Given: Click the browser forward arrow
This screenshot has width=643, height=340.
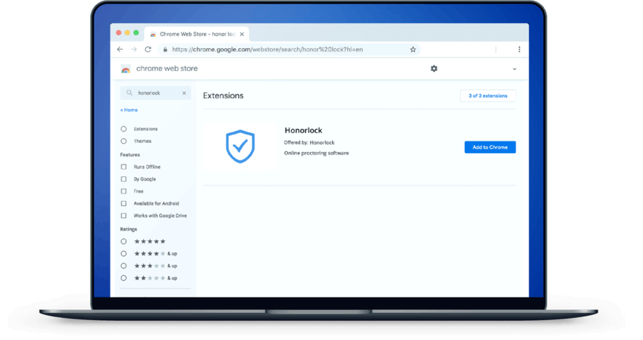Looking at the screenshot, I should coord(134,49).
